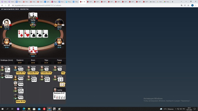
Task: Select the 2 of hearts board card
Action: tap(27, 34)
